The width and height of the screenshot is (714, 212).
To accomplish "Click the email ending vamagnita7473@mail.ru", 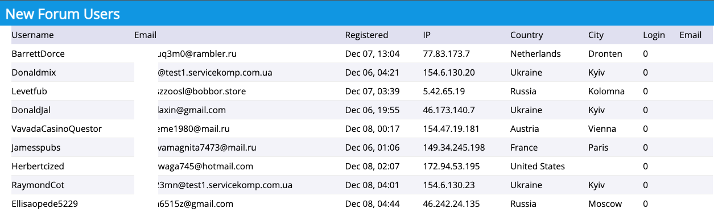I will coord(207,148).
